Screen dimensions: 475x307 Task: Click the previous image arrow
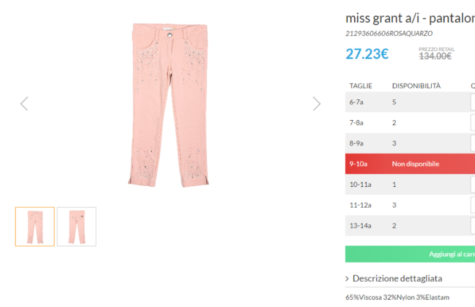click(24, 104)
